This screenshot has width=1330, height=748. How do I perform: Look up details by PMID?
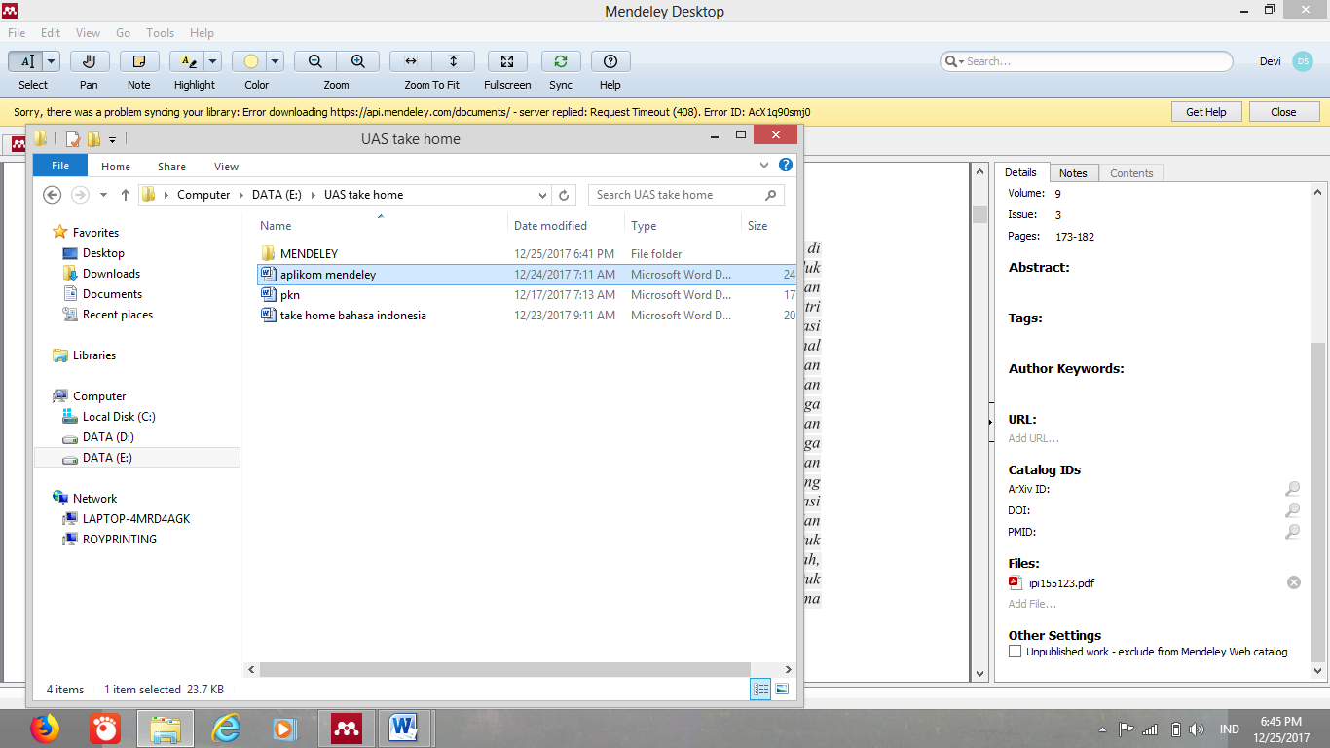(x=1292, y=532)
